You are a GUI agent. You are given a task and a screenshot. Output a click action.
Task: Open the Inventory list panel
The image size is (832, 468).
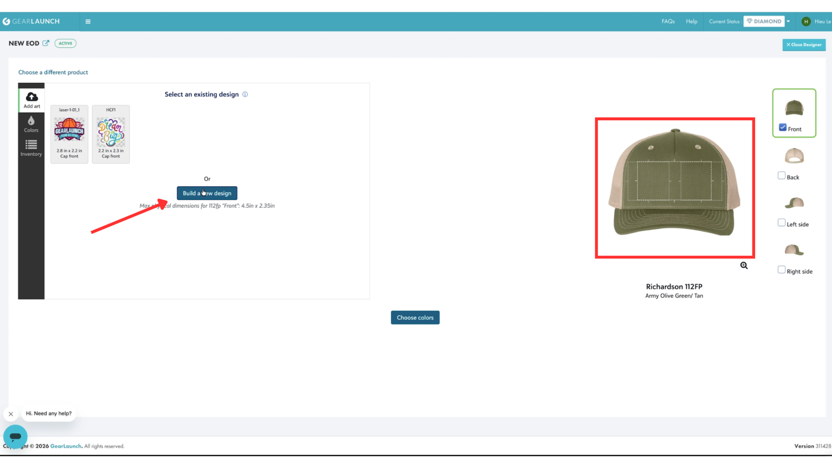31,148
